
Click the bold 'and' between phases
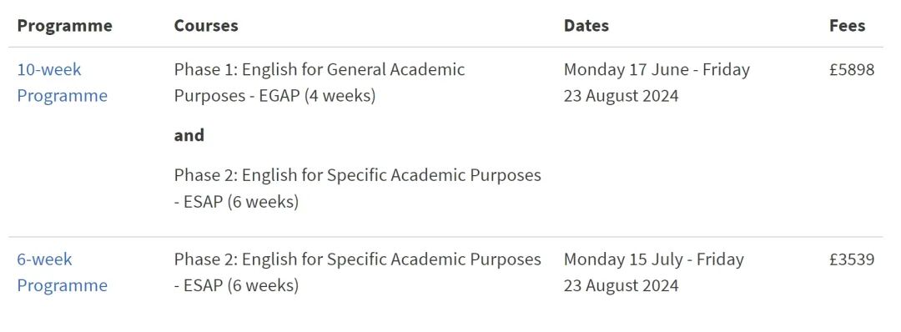coord(189,136)
